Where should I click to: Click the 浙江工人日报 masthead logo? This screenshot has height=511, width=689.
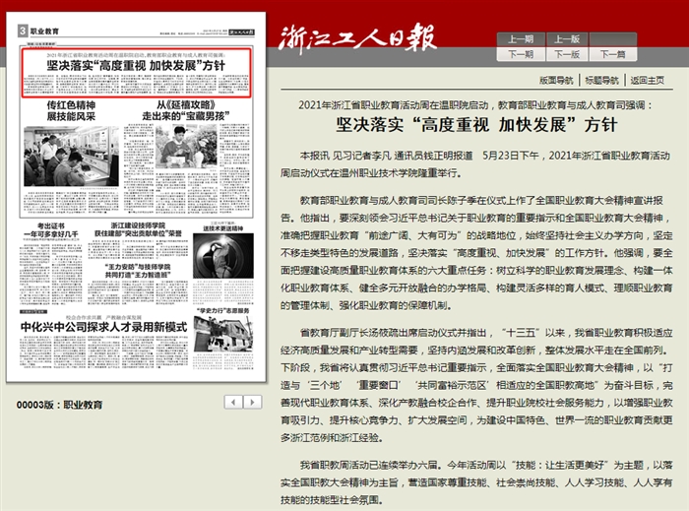pyautogui.click(x=357, y=38)
